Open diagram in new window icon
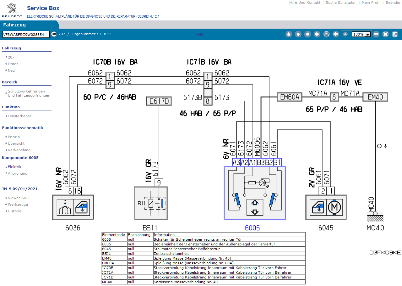 point(395,34)
